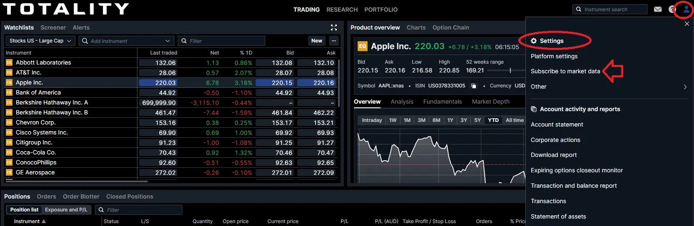Click the New watchlist button
The image size is (694, 226).
pos(316,41)
